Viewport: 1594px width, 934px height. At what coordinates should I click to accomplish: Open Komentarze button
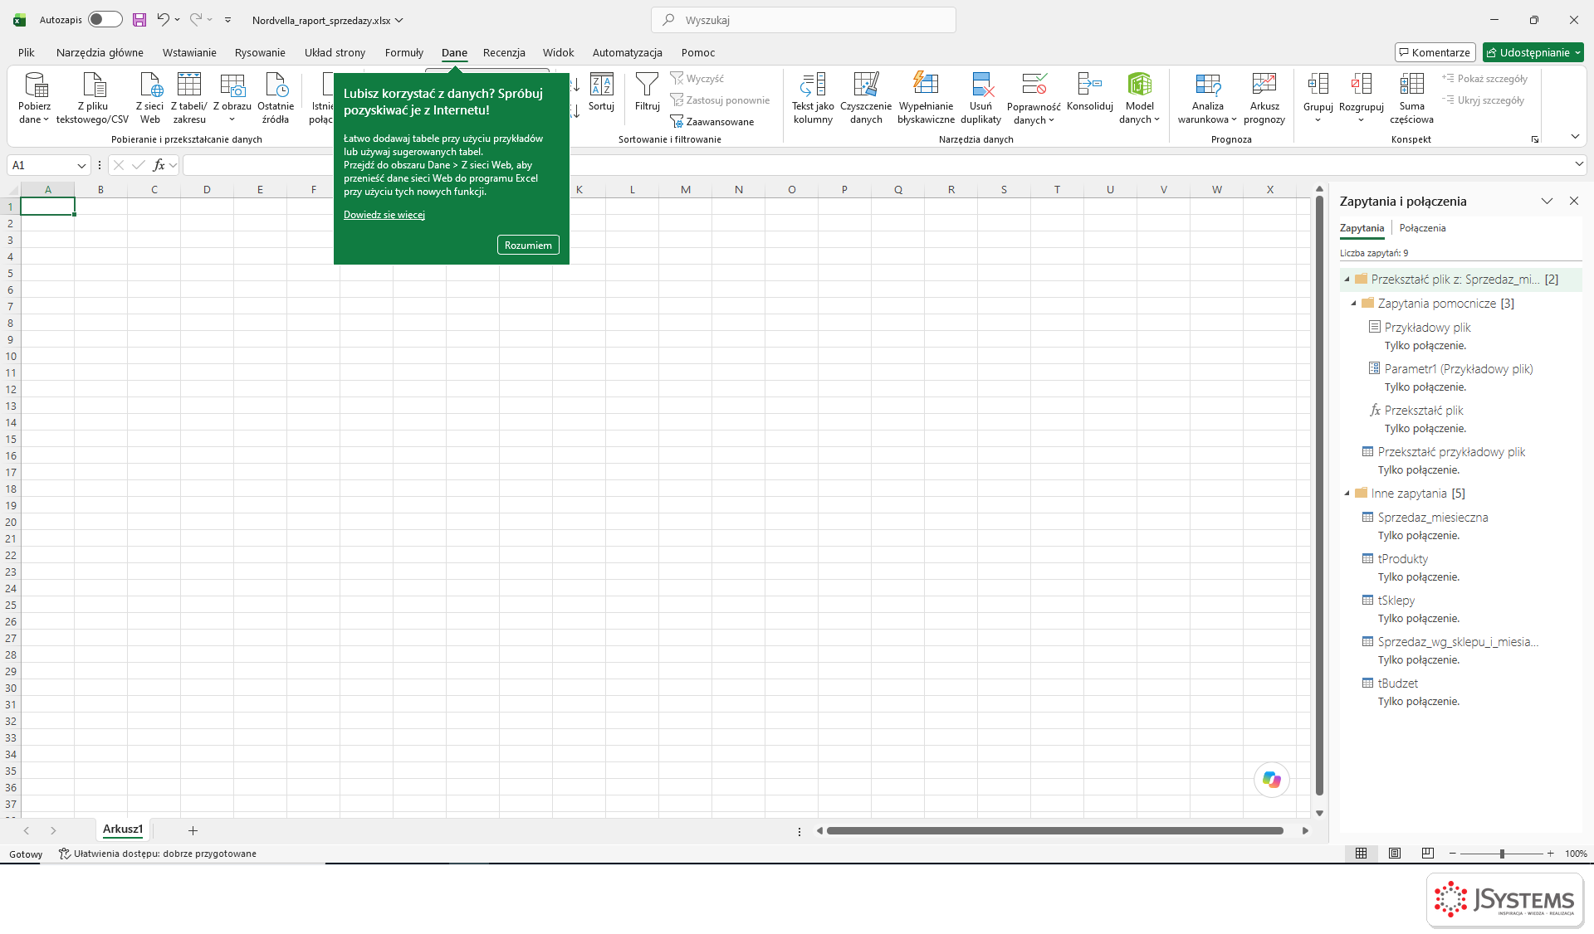click(x=1435, y=52)
